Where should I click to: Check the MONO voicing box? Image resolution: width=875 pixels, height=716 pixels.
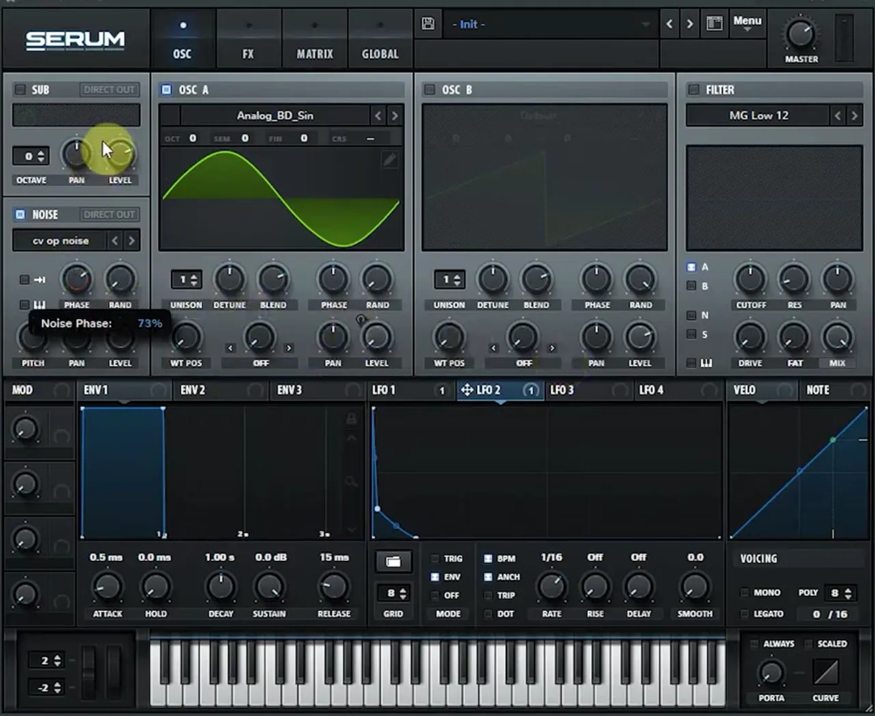pos(744,592)
